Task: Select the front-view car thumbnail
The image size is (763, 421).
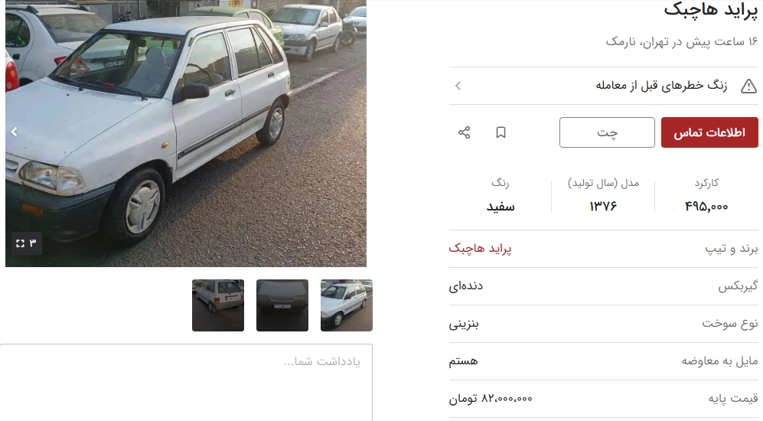Action: coord(282,305)
